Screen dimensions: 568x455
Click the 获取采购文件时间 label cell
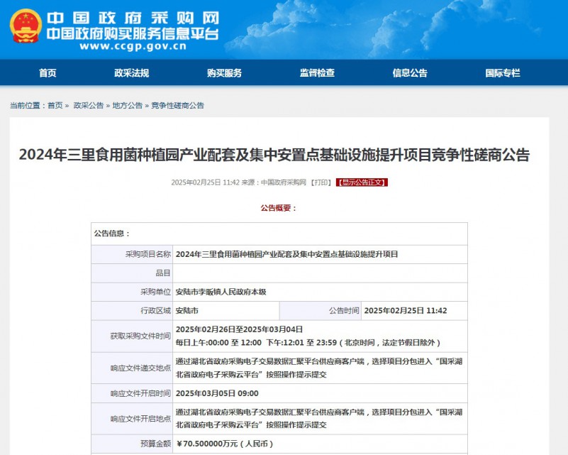[132, 336]
